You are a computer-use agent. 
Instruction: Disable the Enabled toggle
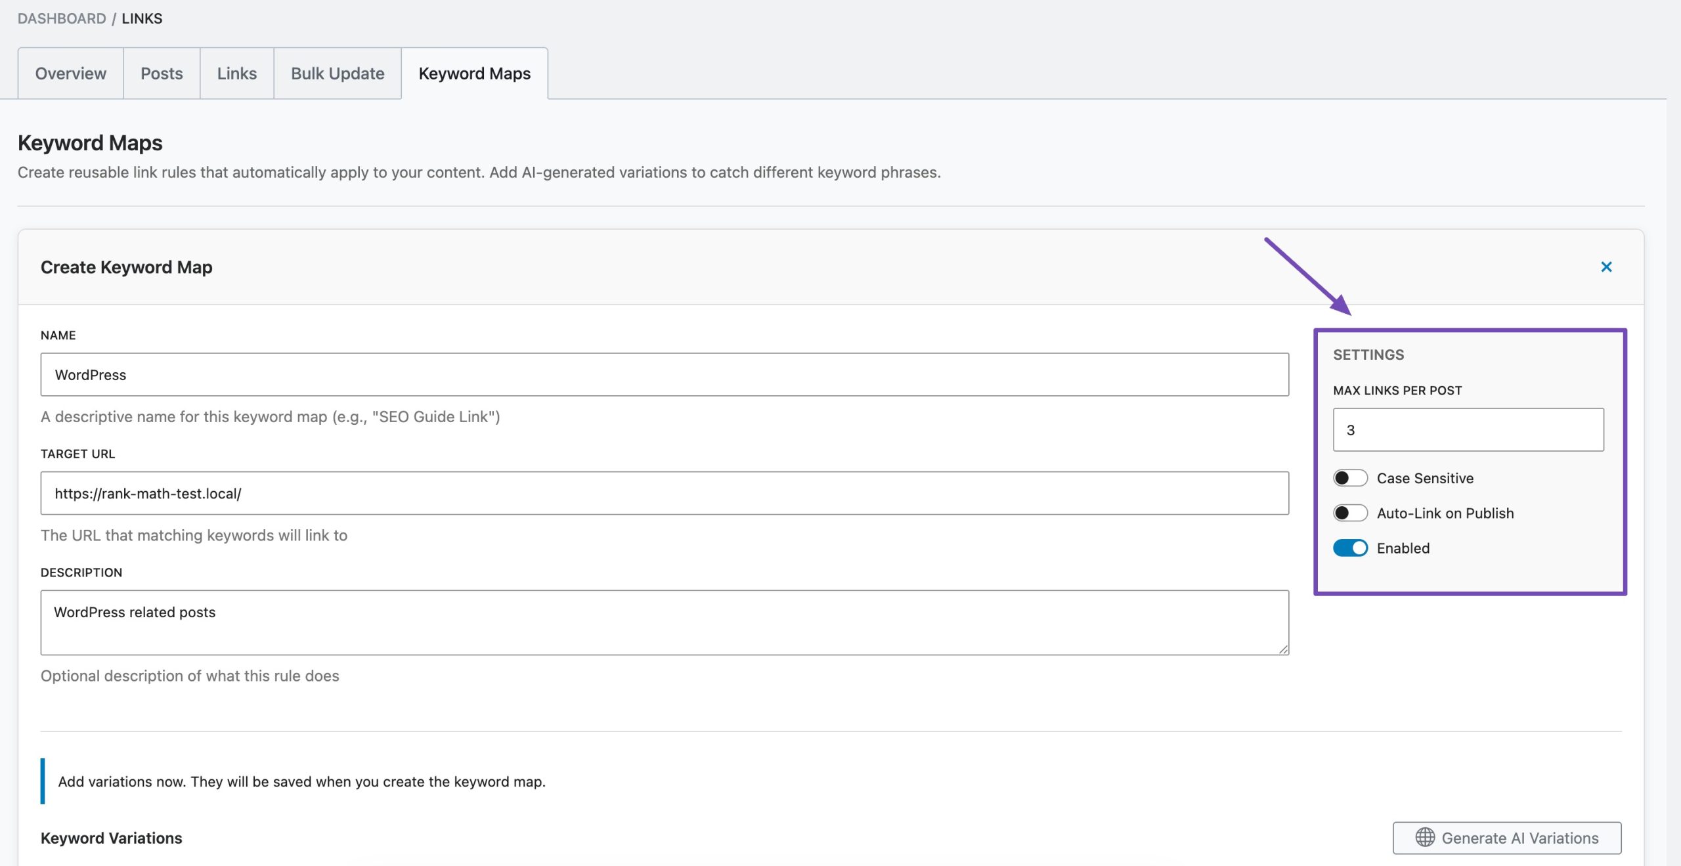[1350, 548]
